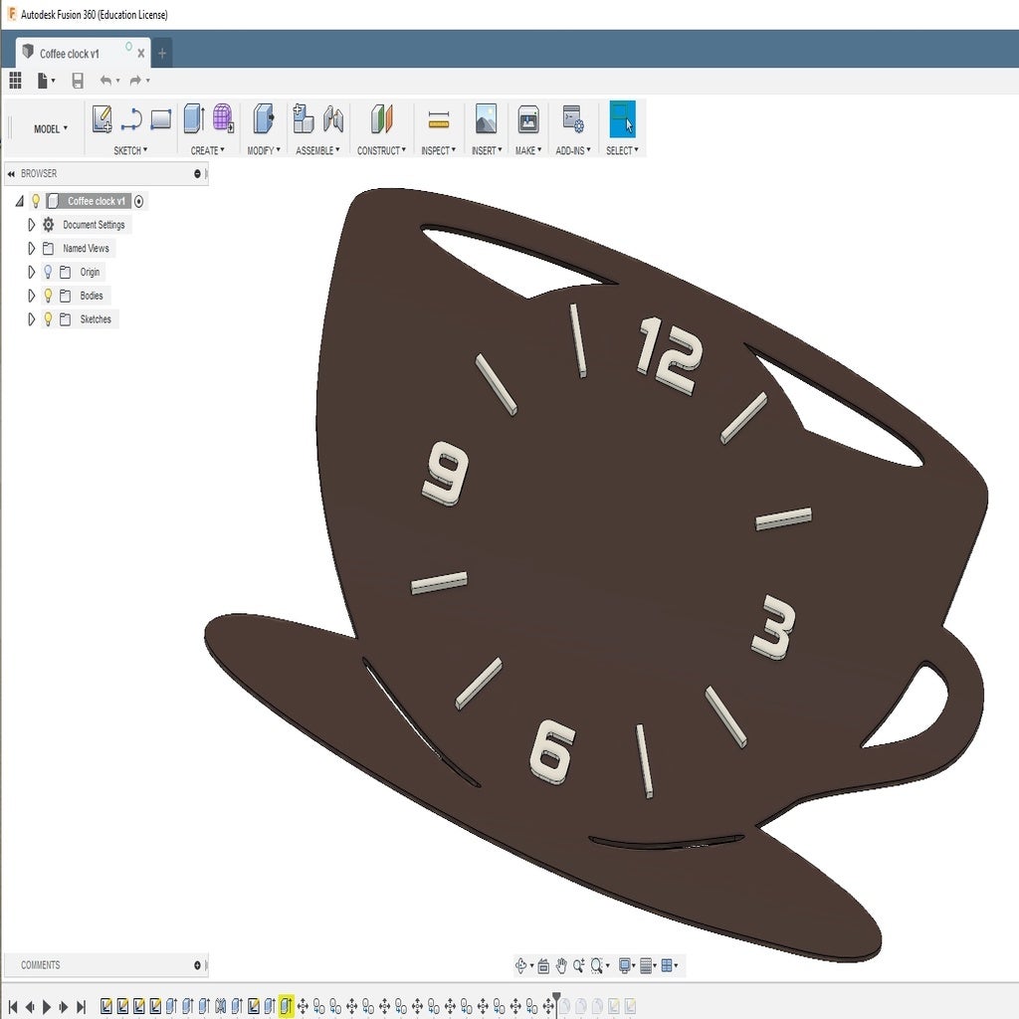This screenshot has width=1019, height=1019.
Task: Open Viewports layout icon
Action: (x=666, y=965)
